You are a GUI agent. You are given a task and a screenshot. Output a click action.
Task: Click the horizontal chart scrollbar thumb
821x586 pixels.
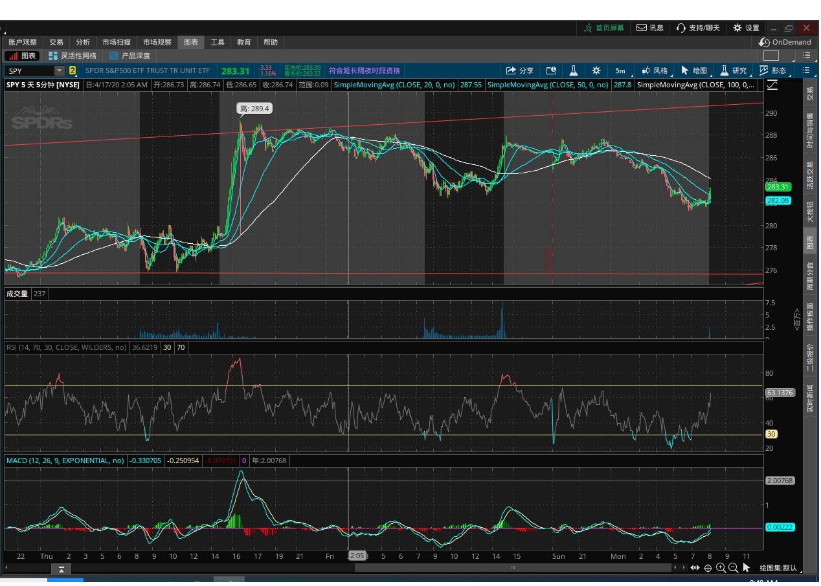(513, 568)
